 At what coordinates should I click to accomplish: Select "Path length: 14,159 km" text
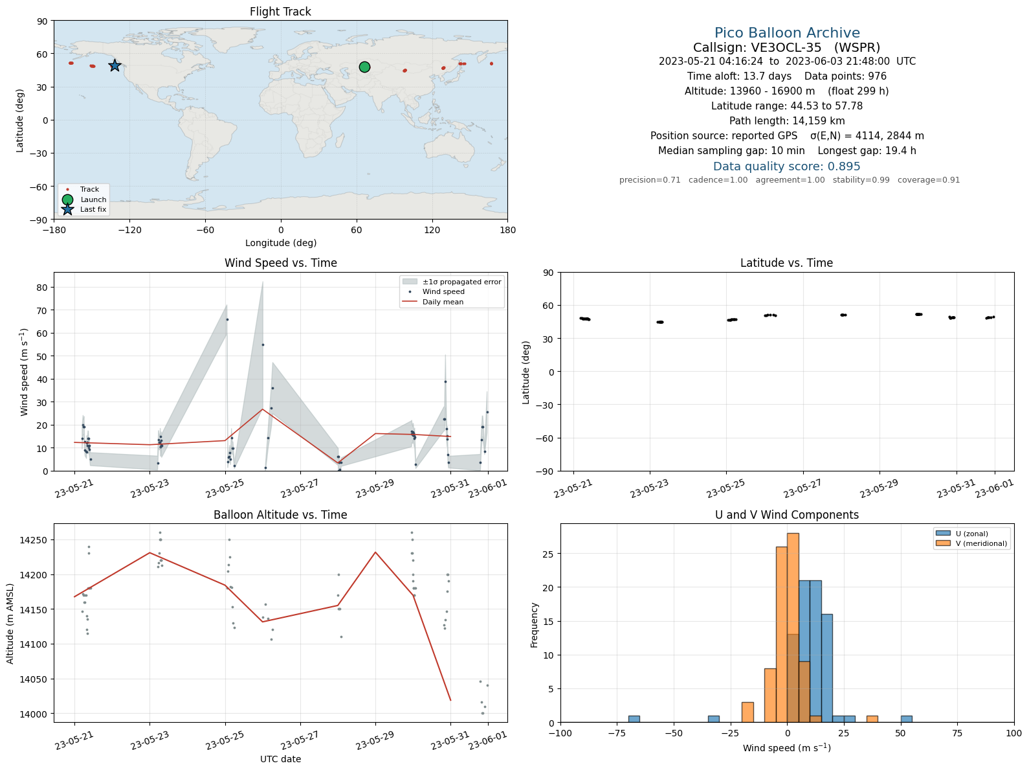tap(787, 121)
